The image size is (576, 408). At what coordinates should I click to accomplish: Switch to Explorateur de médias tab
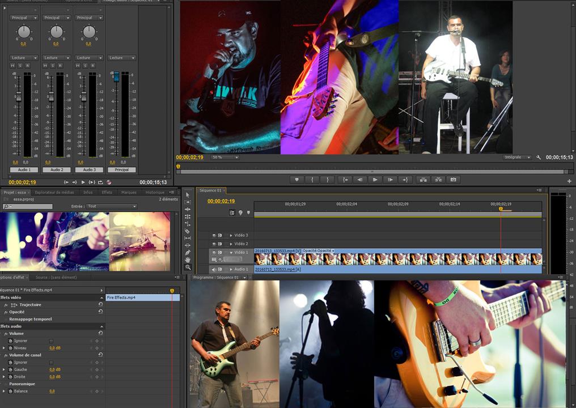(54, 192)
